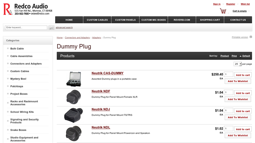
Task: Add Neutrik NDJ to cart
Action: 243,111
